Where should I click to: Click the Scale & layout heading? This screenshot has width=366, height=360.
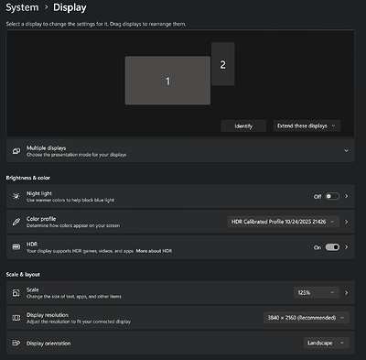[23, 274]
